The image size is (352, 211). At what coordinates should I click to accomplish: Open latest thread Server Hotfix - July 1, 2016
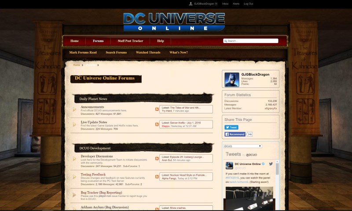pos(185,123)
